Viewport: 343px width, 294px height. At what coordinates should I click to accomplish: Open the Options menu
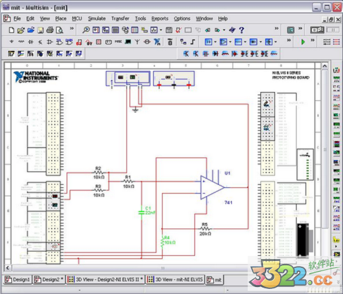point(182,18)
